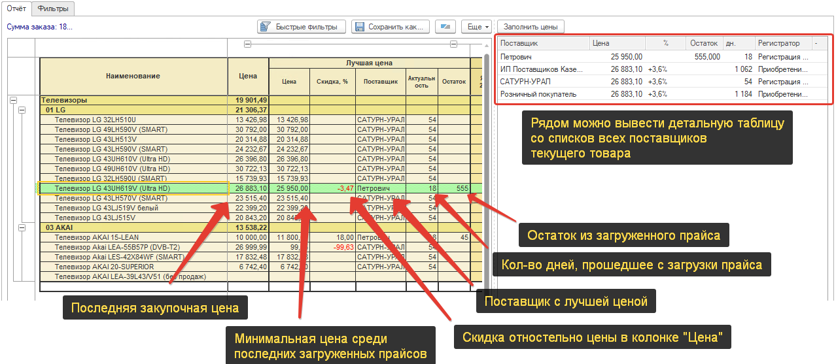Open the Еще dropdown menu
Screen dimensions: 836x364
click(476, 27)
